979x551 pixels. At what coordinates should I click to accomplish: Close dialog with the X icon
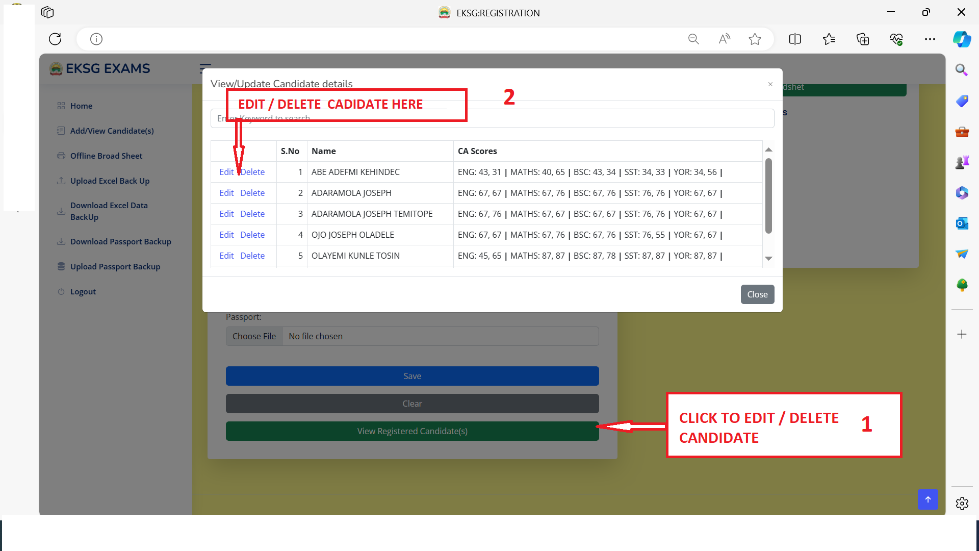[x=770, y=84]
